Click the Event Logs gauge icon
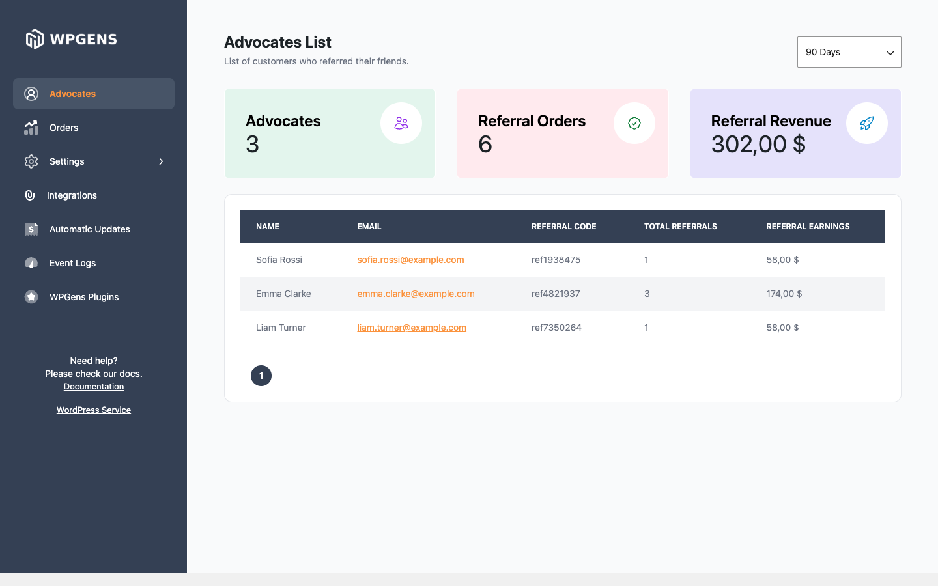 pos(31,263)
